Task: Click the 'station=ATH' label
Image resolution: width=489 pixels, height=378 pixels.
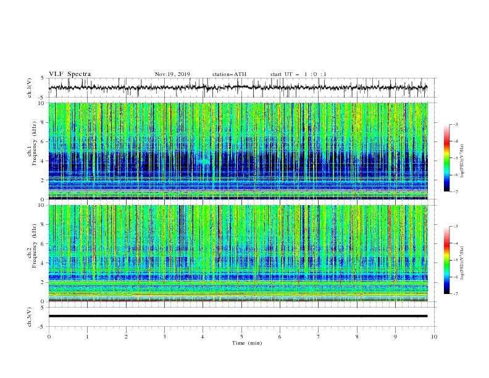Action: 229,74
